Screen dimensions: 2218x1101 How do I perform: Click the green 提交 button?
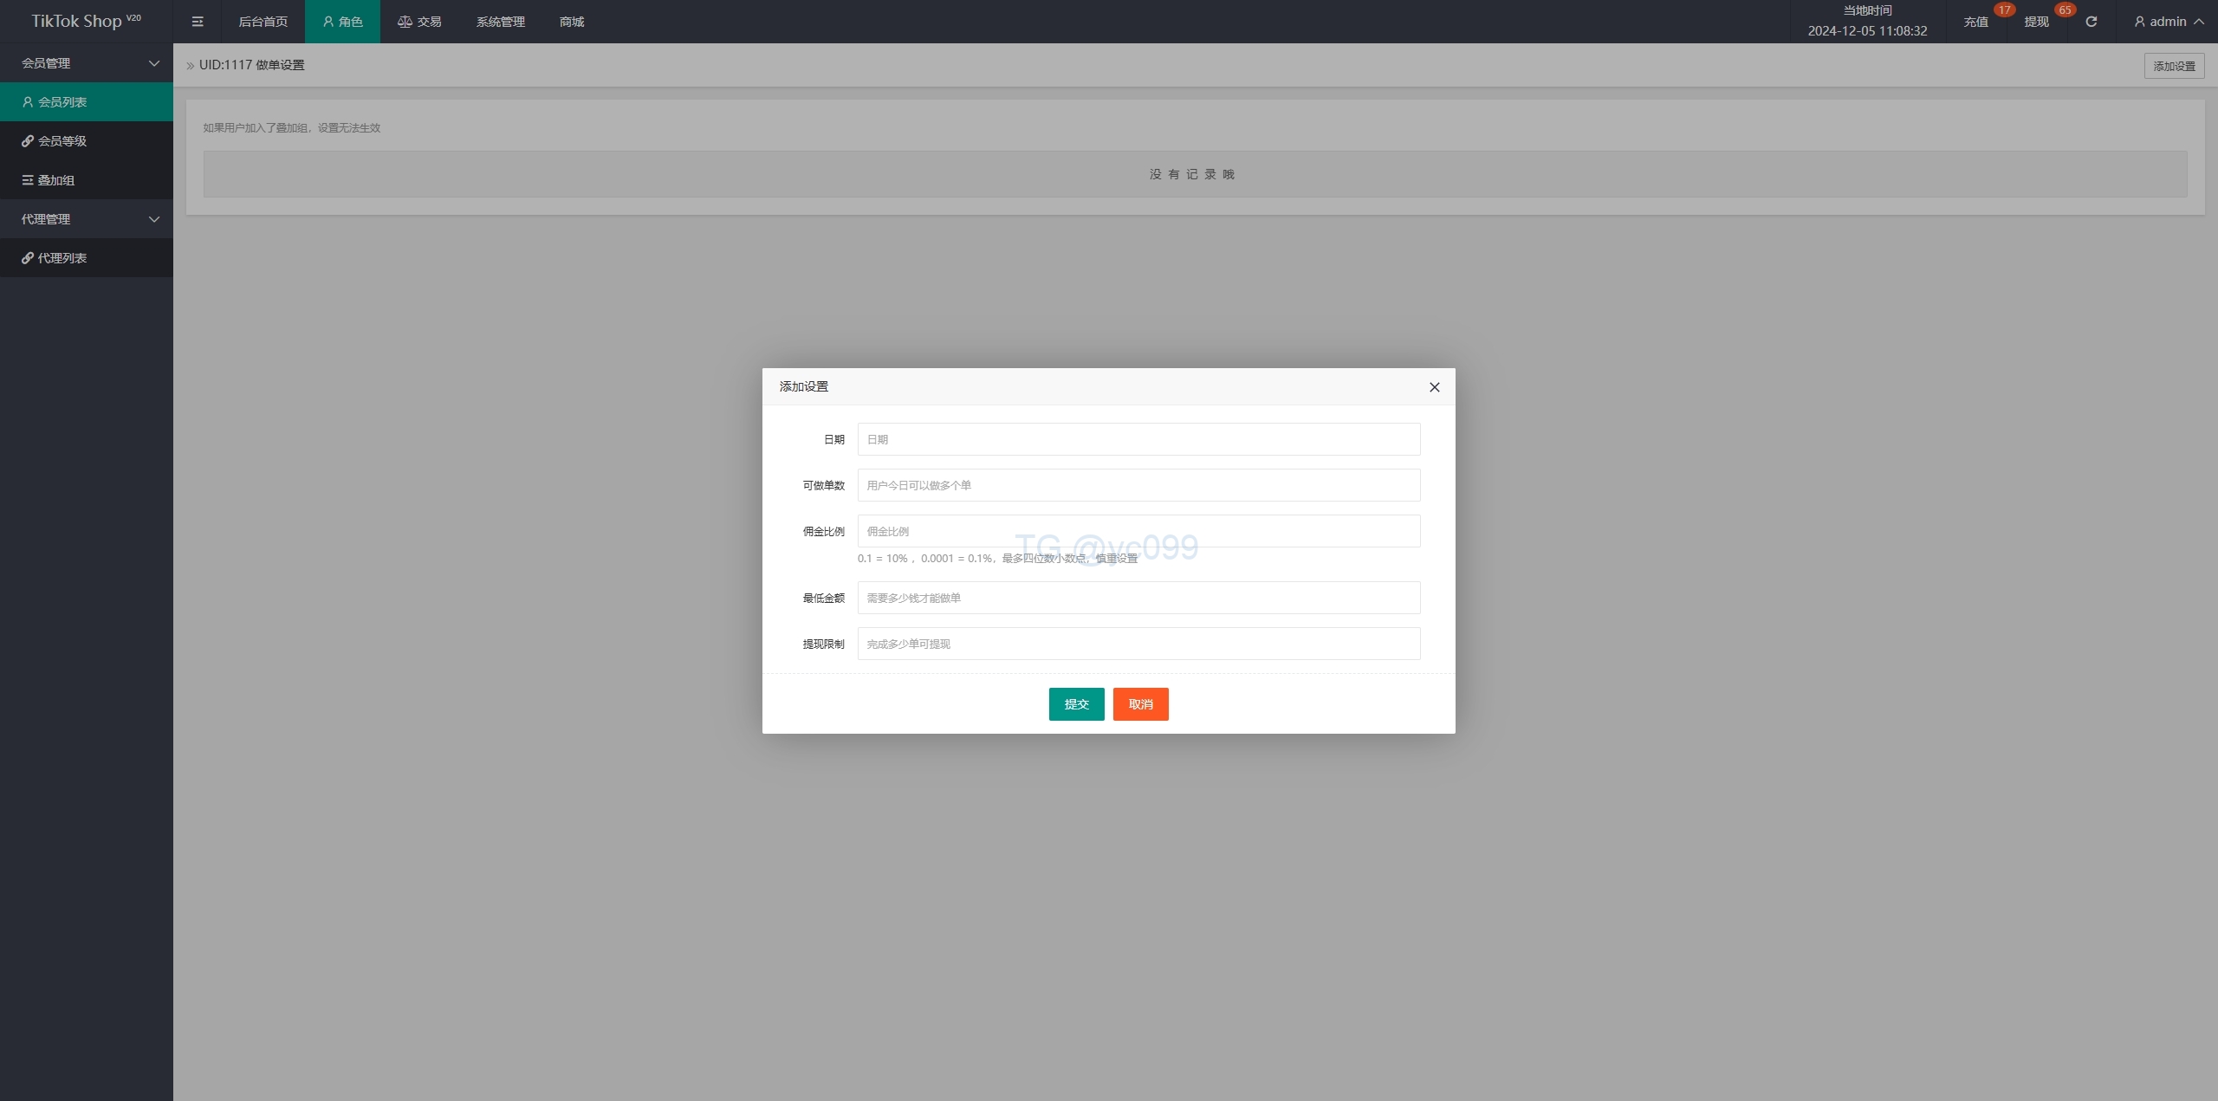(x=1076, y=704)
